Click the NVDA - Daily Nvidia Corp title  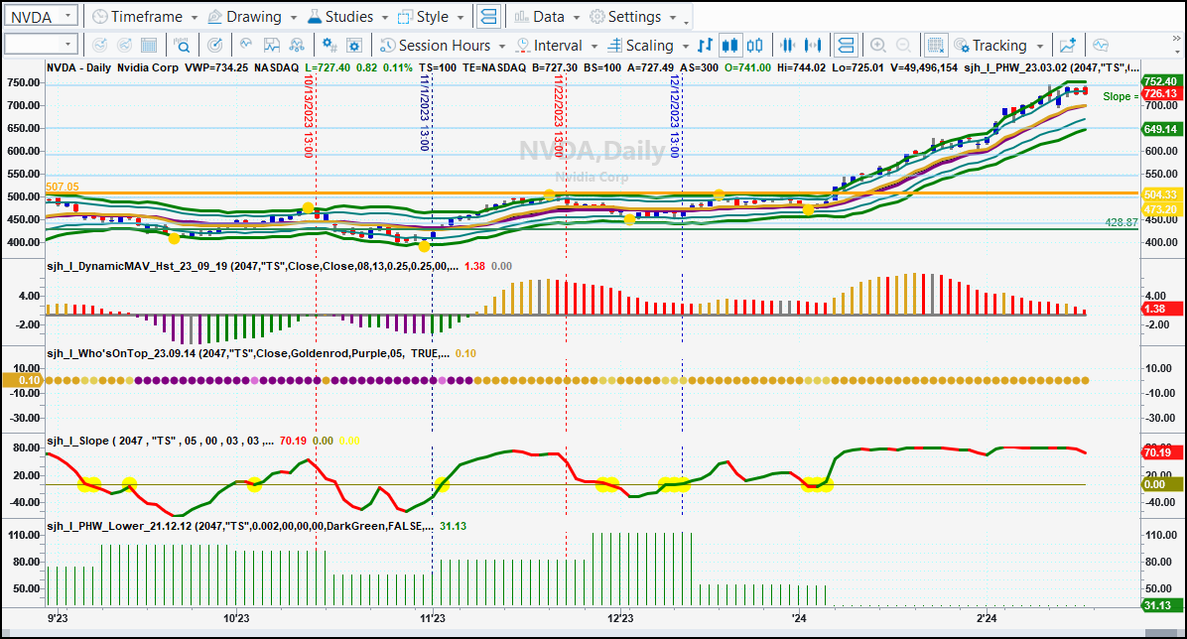point(113,67)
